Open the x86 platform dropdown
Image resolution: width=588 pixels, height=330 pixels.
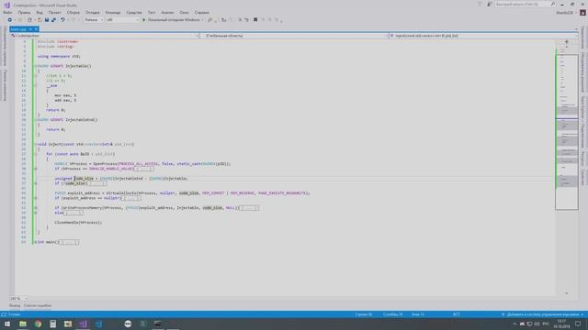pos(122,20)
